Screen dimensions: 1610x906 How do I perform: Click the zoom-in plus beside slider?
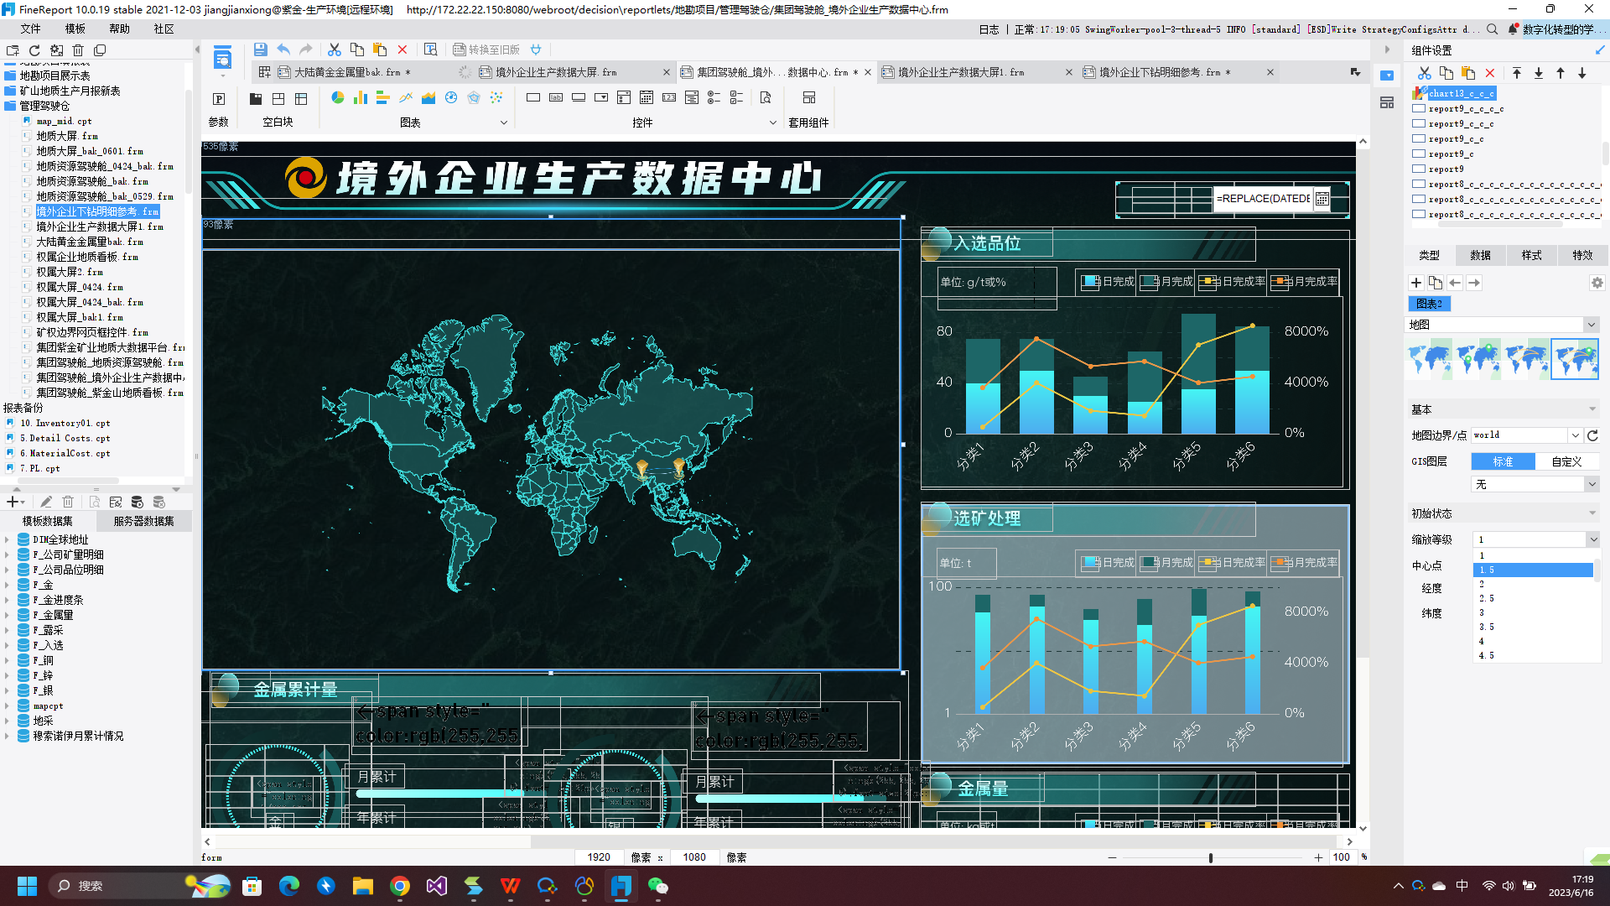tap(1318, 857)
